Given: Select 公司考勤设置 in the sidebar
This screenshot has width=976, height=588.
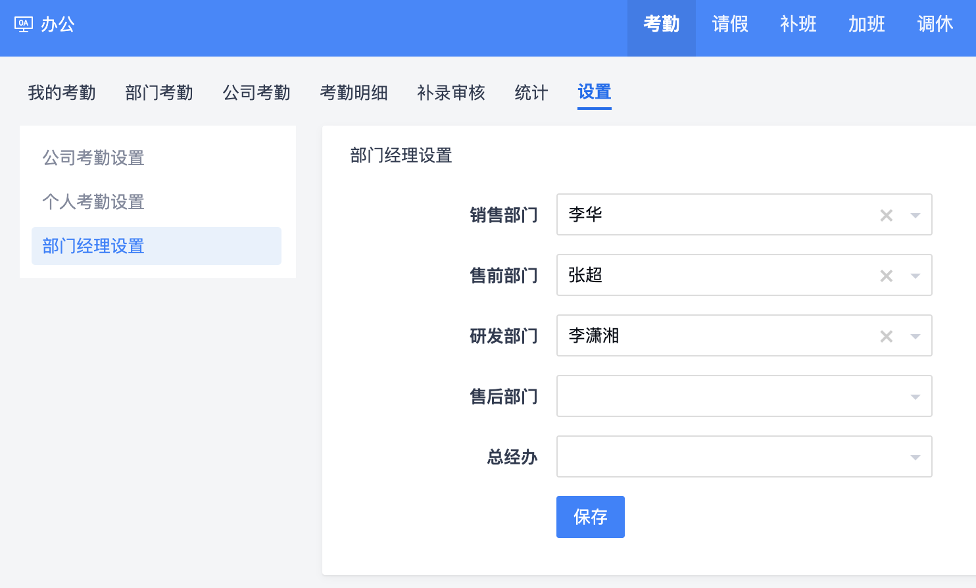Looking at the screenshot, I should point(93,158).
